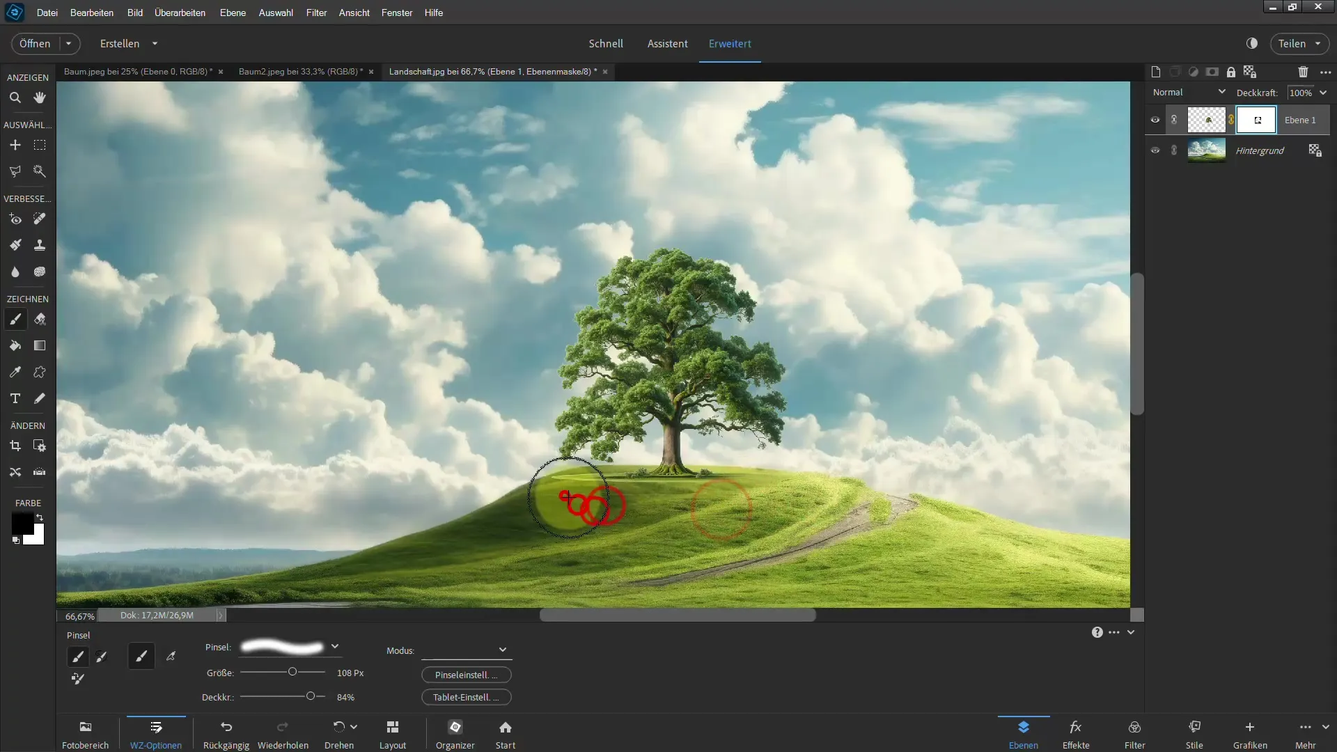Click the Tablet-Einstell. button
Screen dimensions: 1337x752
click(x=467, y=697)
